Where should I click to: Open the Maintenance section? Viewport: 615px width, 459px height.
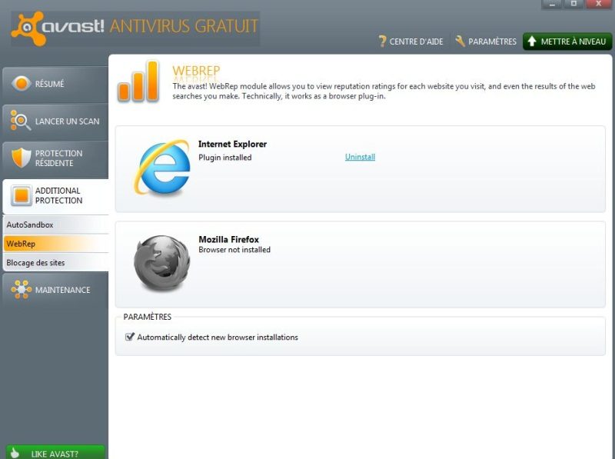[x=55, y=290]
